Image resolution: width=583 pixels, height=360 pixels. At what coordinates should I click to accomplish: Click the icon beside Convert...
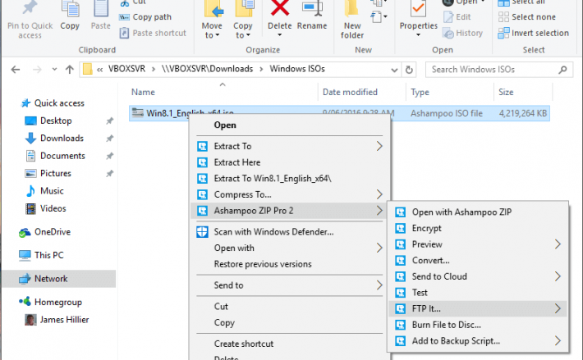[x=401, y=260]
